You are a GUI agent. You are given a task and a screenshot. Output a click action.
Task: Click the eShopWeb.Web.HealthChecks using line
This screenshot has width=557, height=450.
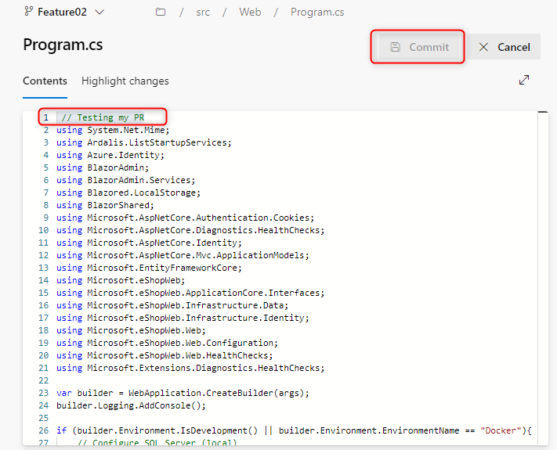pos(165,355)
